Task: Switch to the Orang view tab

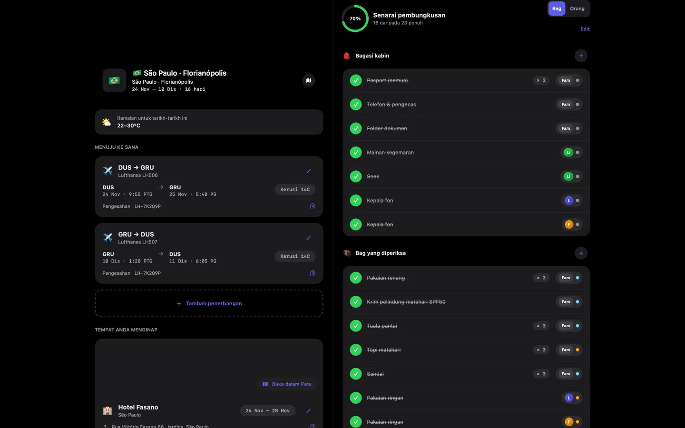Action: click(x=577, y=9)
